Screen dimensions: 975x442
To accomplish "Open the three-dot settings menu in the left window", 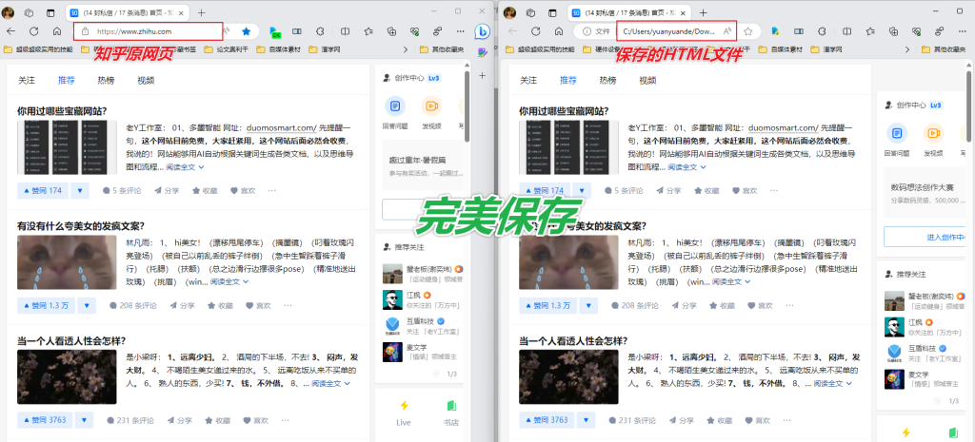I will [x=460, y=31].
